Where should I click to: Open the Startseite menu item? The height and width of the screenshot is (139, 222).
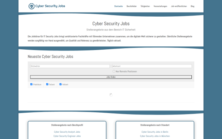[x=118, y=6]
